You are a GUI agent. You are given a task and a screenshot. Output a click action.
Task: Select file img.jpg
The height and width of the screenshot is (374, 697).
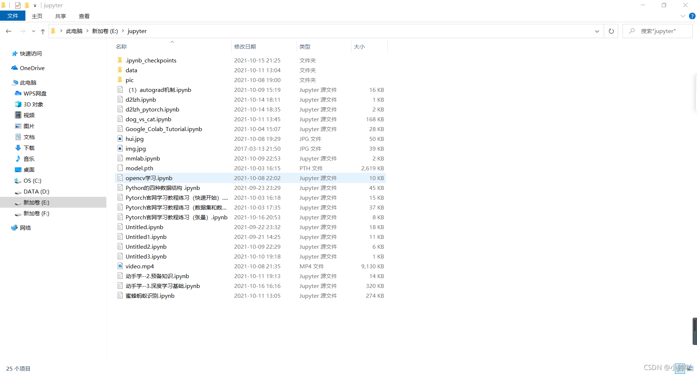pos(136,149)
